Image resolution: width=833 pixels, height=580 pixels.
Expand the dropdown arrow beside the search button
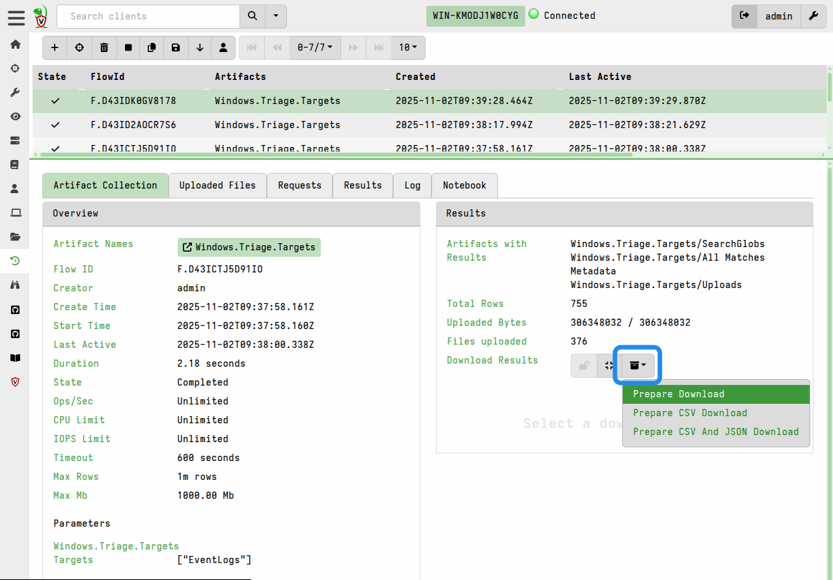tap(275, 16)
